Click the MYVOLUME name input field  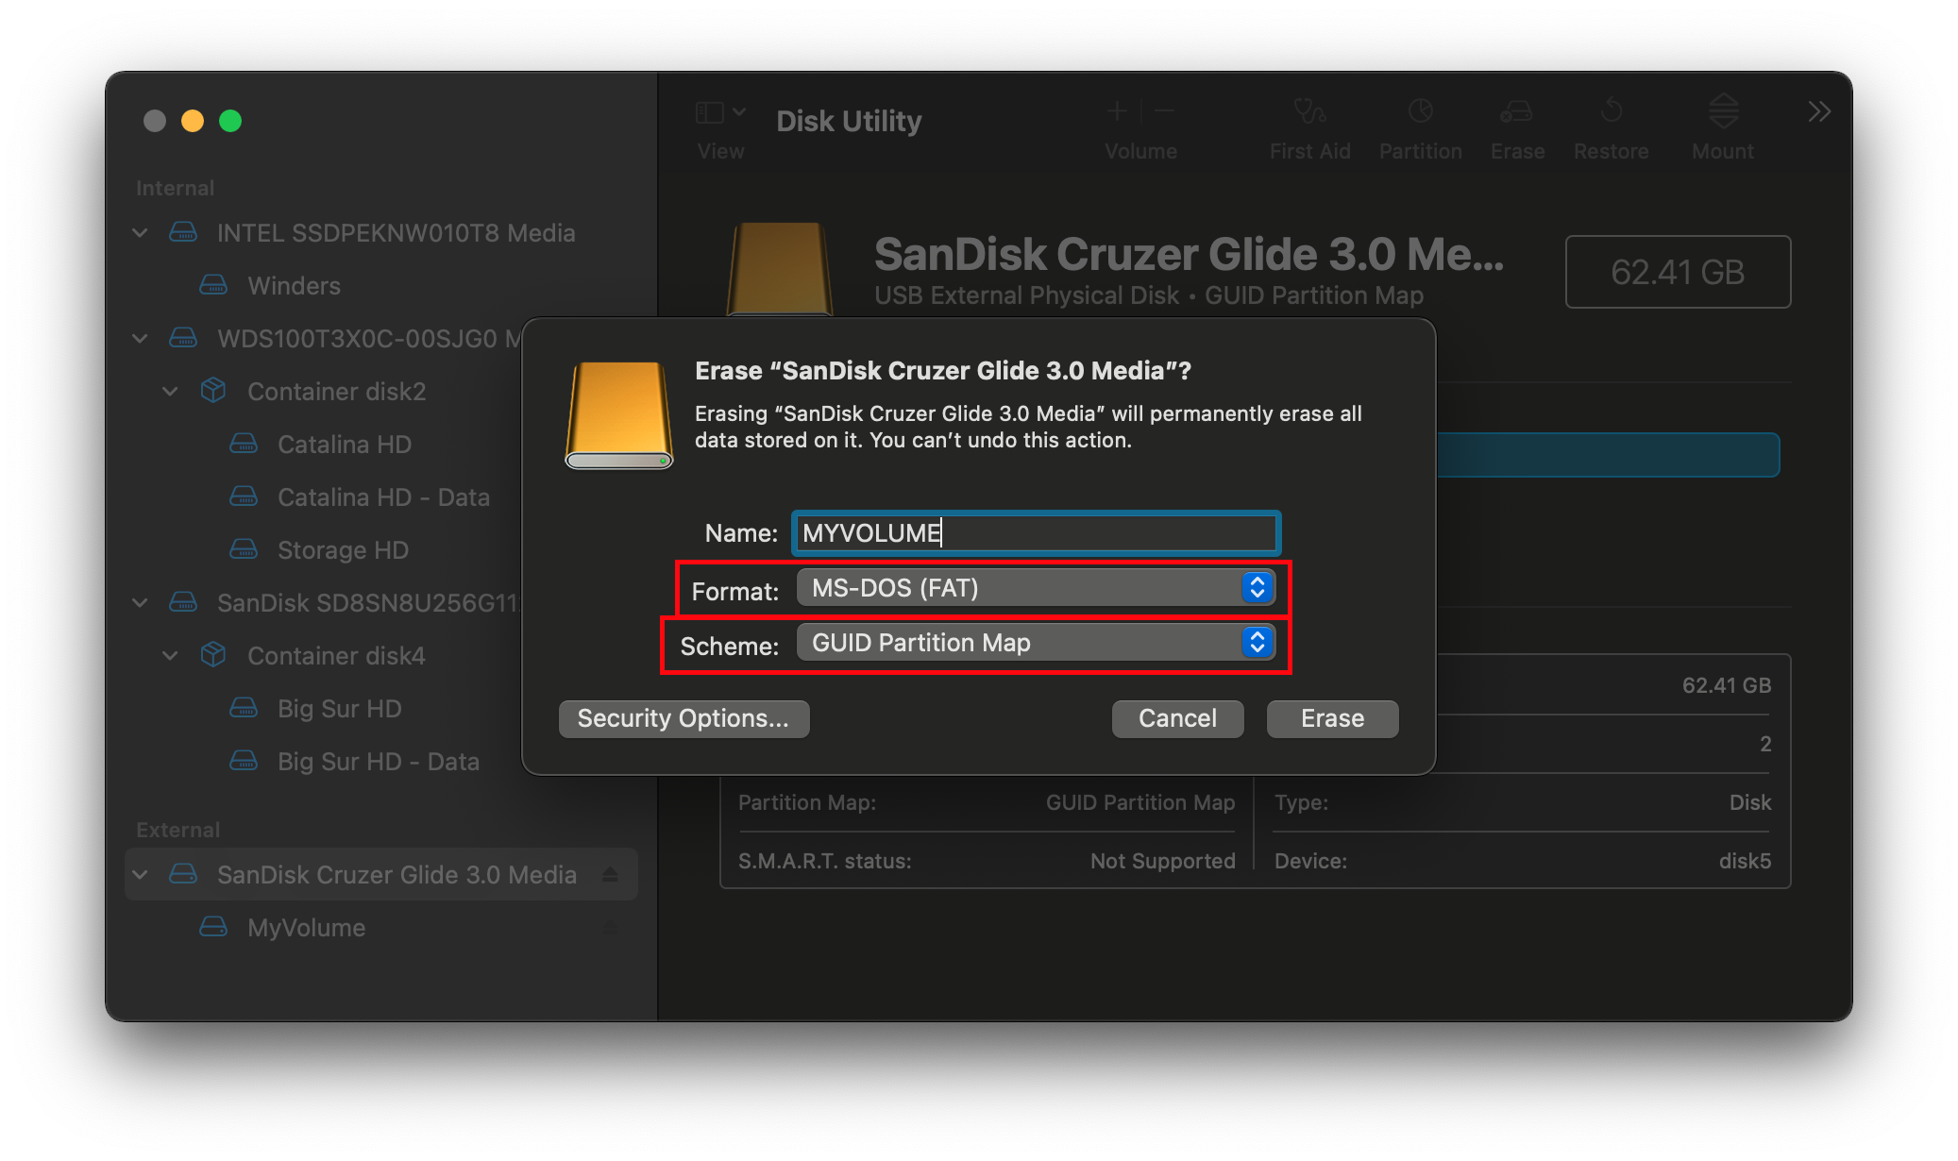[1035, 532]
